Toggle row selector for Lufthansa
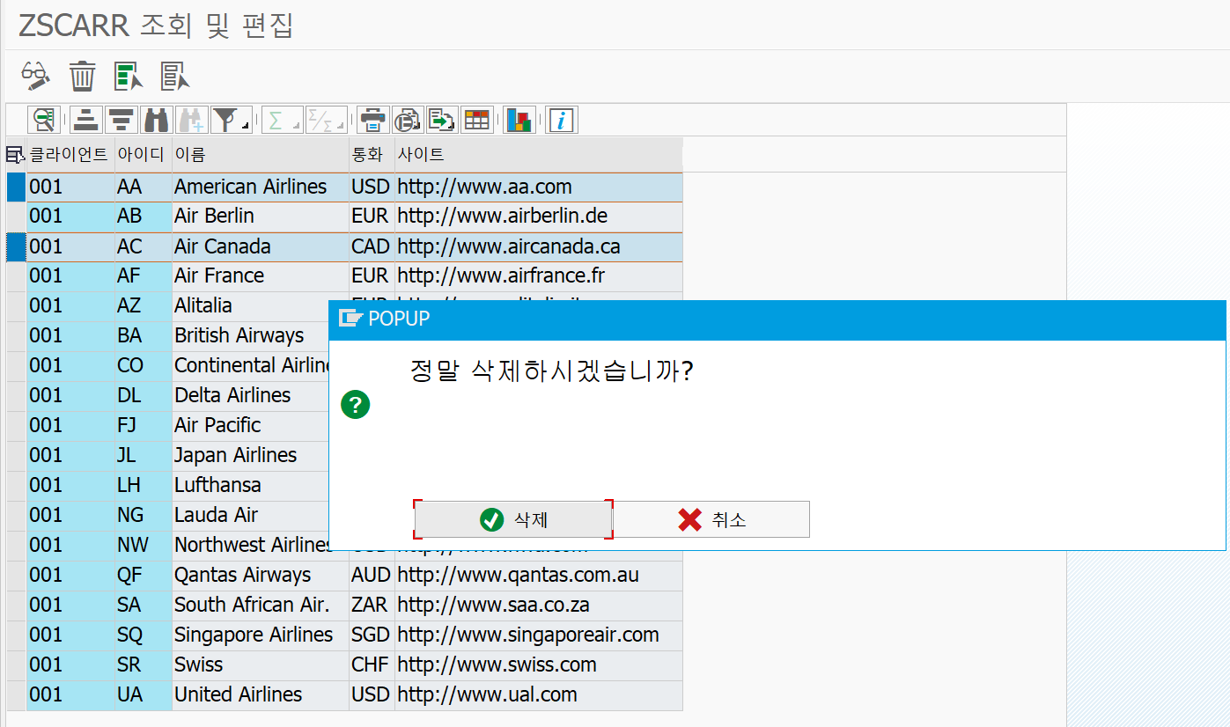The height and width of the screenshot is (727, 1230). coord(16,486)
